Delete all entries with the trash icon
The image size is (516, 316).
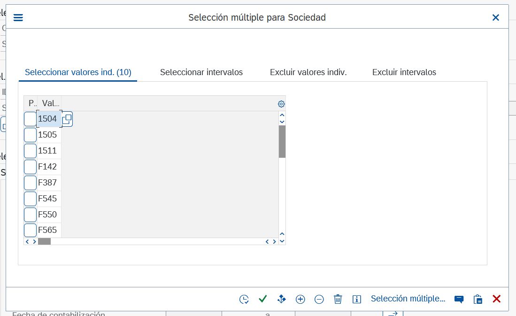338,299
